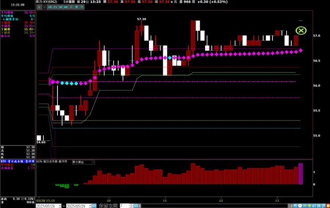Click the stock title 奕力-KY(6962)
The width and height of the screenshot is (330, 208).
tap(46, 2)
